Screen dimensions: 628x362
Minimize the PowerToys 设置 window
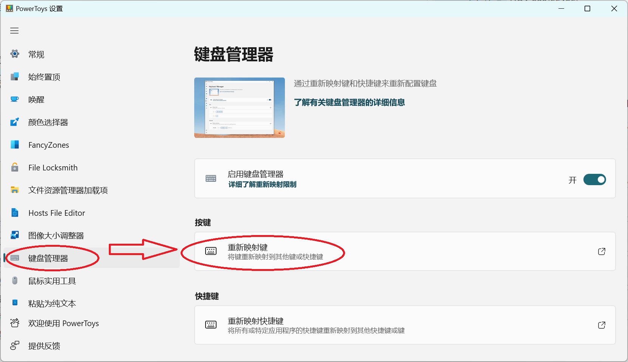561,8
